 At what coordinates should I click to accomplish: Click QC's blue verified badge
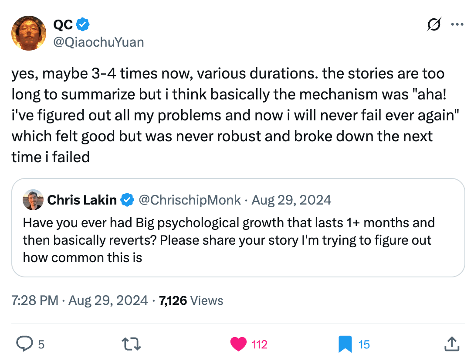click(82, 24)
